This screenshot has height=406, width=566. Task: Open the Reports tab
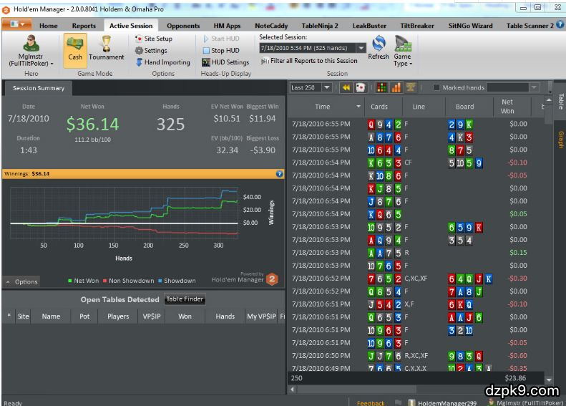[x=84, y=26]
